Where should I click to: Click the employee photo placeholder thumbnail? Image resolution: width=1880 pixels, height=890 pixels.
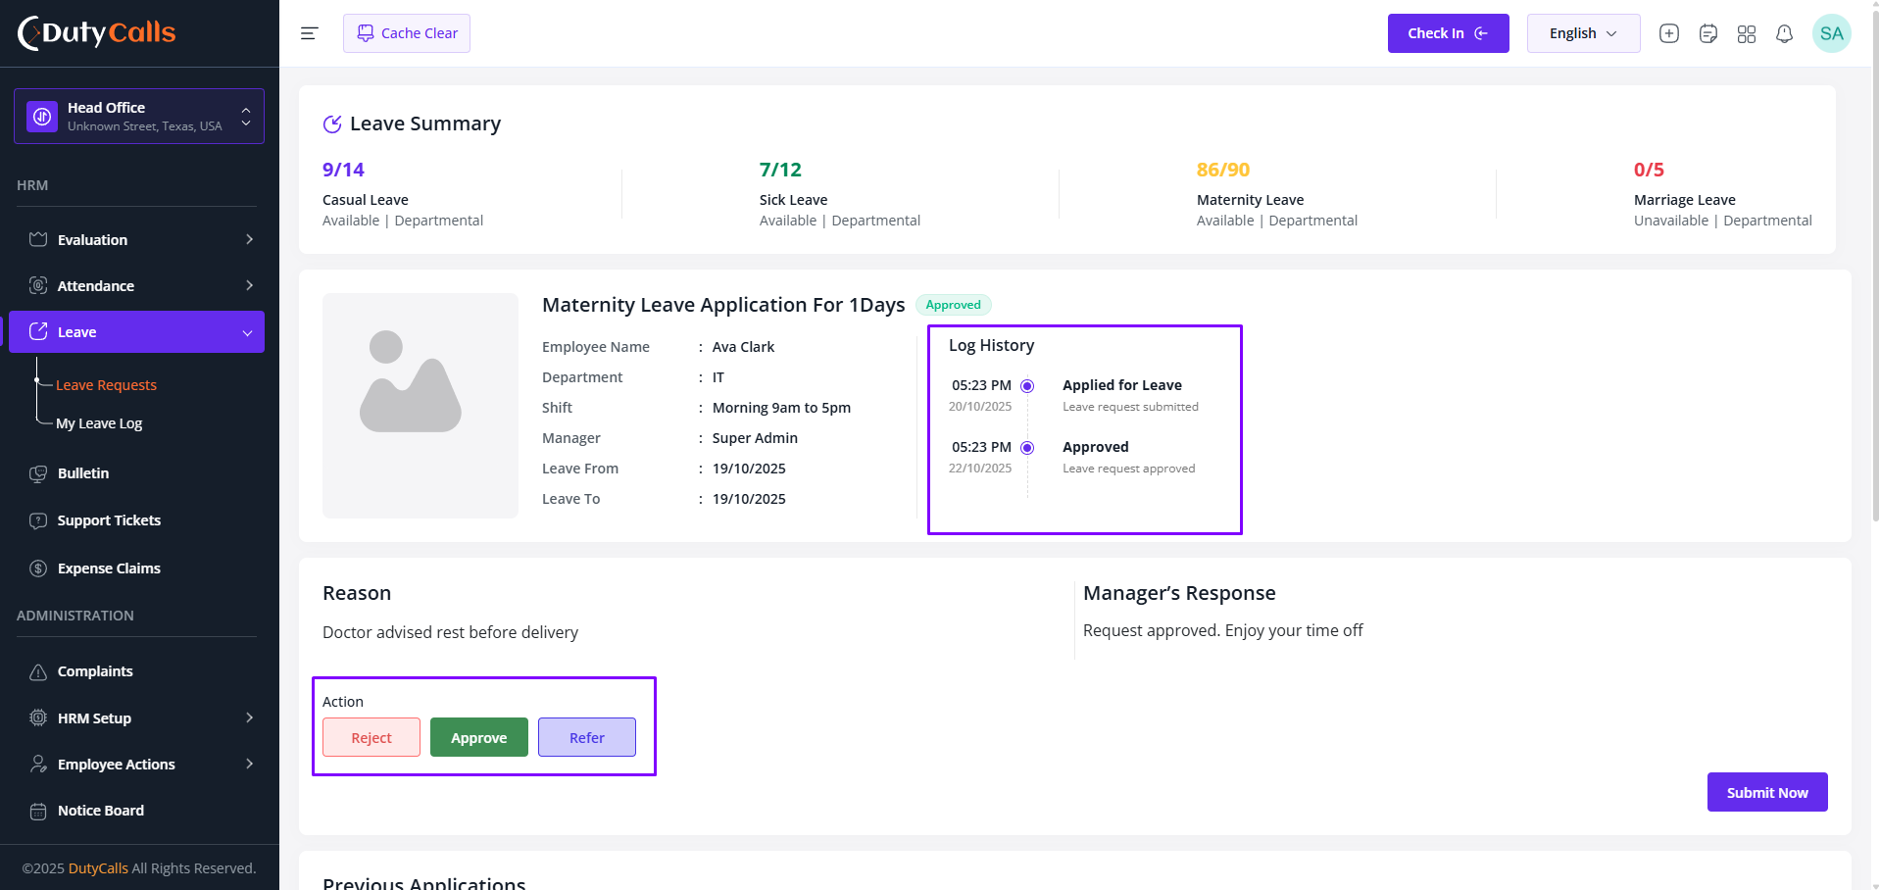point(421,406)
